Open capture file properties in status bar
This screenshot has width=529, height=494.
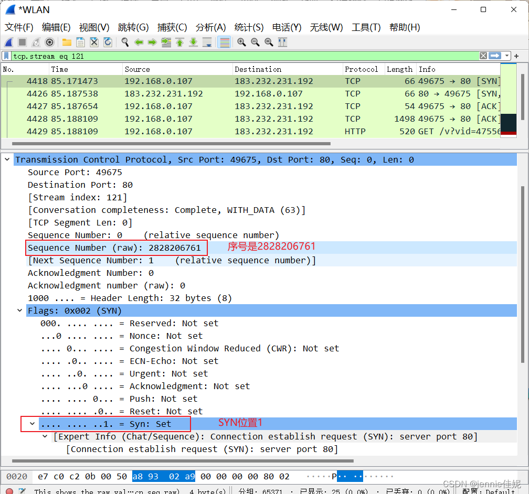22,491
